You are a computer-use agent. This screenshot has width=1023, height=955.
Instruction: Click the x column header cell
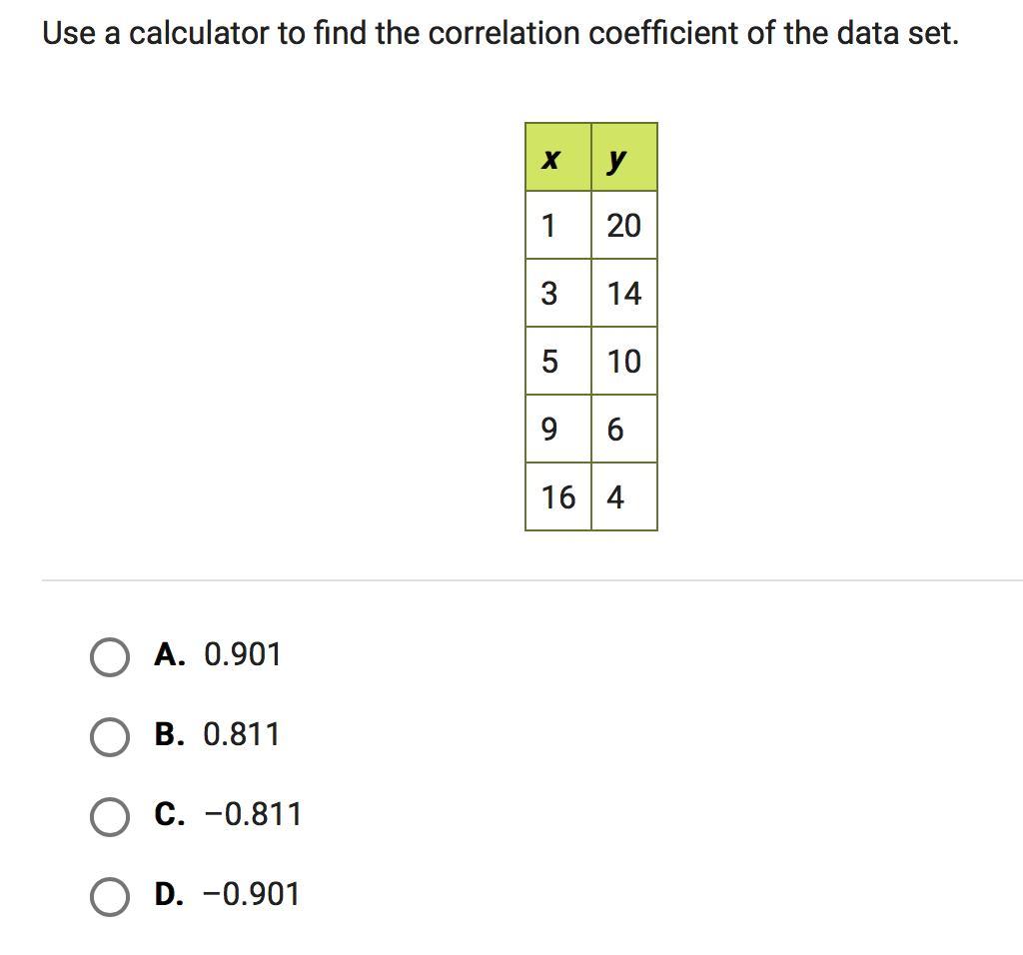[x=558, y=158]
